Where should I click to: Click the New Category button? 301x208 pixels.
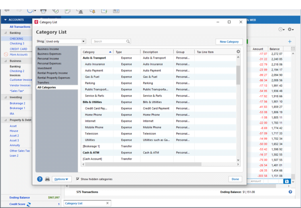pos(229,42)
